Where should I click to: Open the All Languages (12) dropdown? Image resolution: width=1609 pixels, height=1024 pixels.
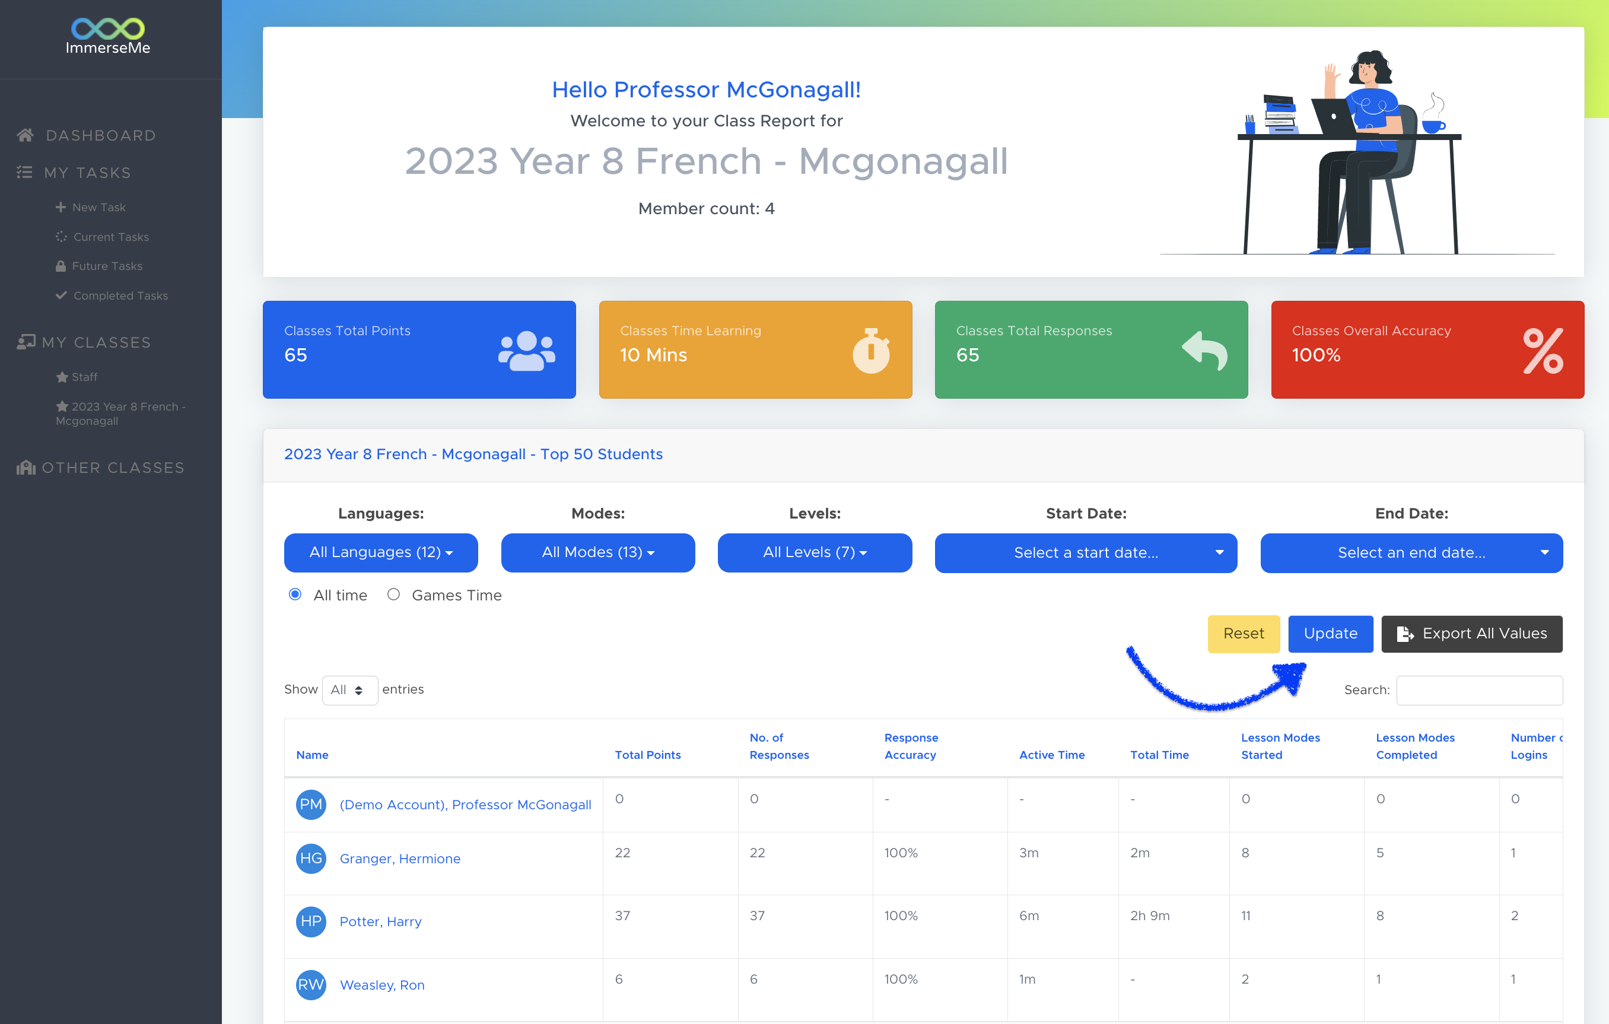(x=381, y=552)
